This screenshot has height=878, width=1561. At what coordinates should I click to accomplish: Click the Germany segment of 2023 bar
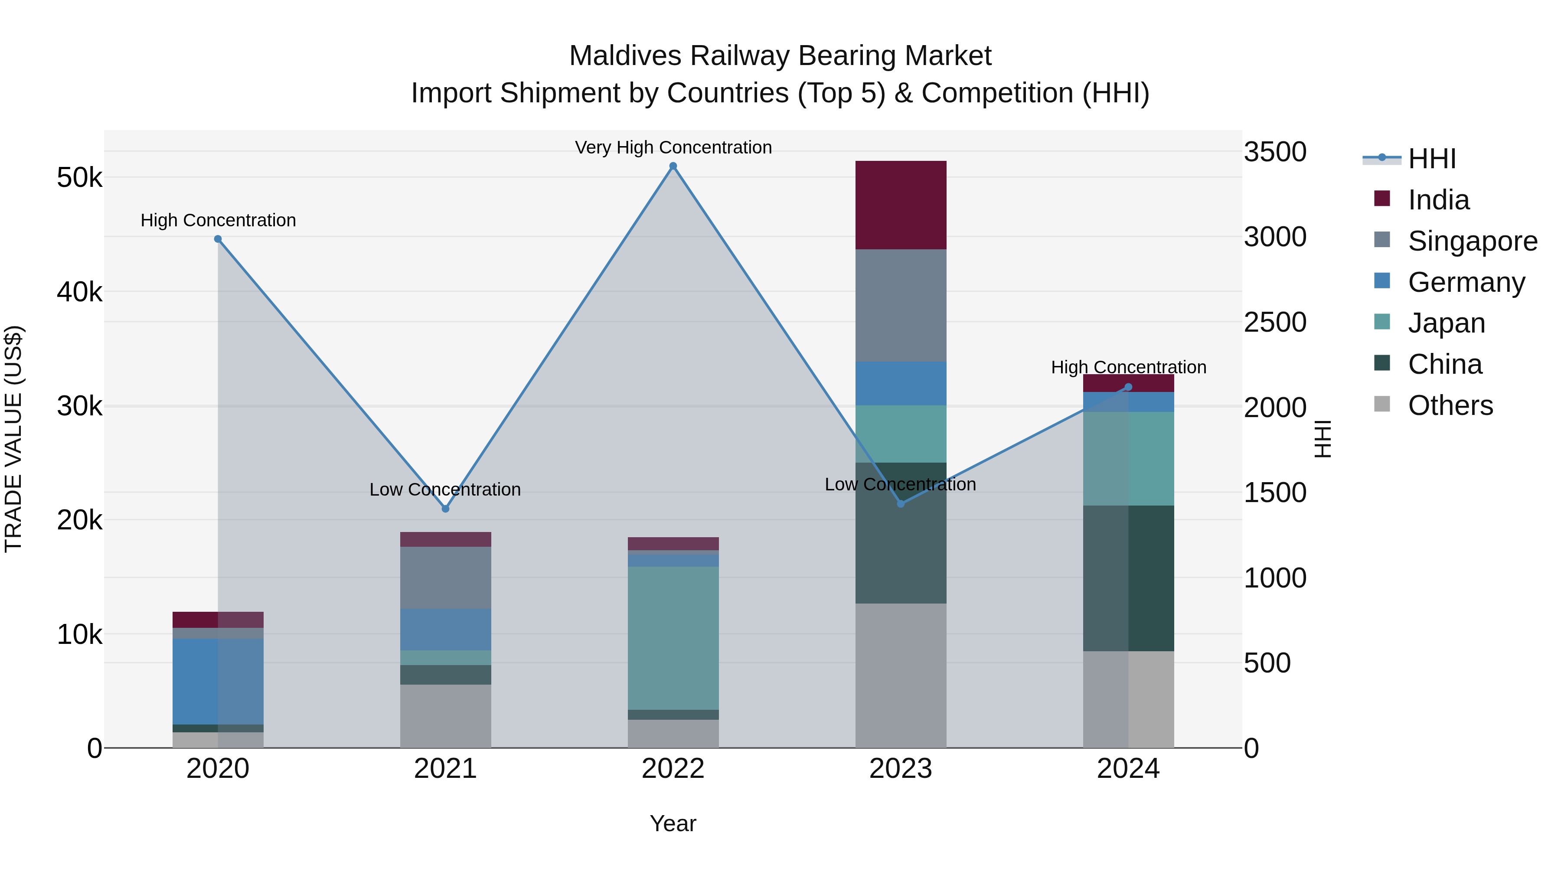tap(901, 384)
